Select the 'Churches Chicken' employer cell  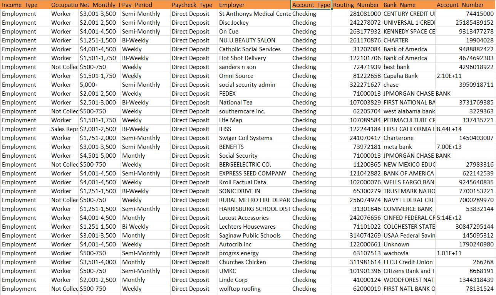tap(254, 262)
